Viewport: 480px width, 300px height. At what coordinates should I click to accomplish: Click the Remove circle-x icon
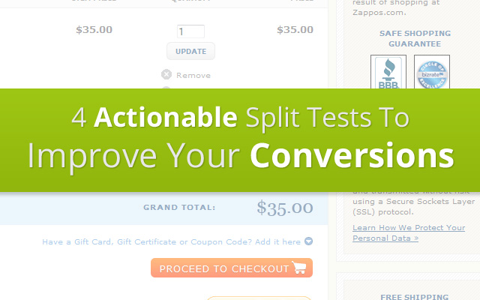tap(166, 74)
